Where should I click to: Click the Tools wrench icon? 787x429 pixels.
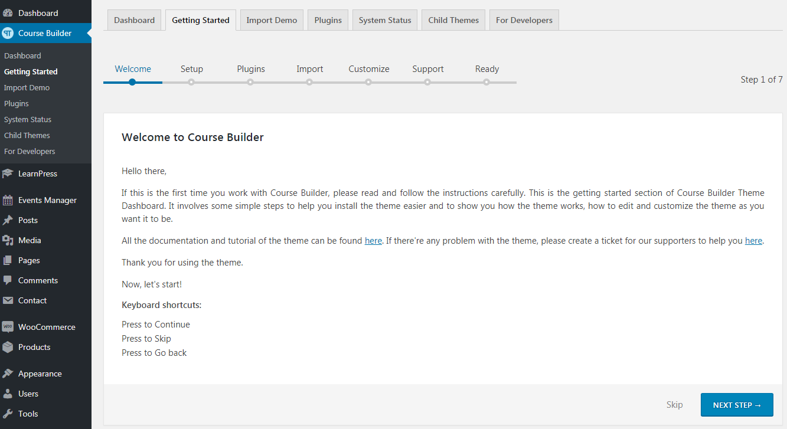(8, 414)
